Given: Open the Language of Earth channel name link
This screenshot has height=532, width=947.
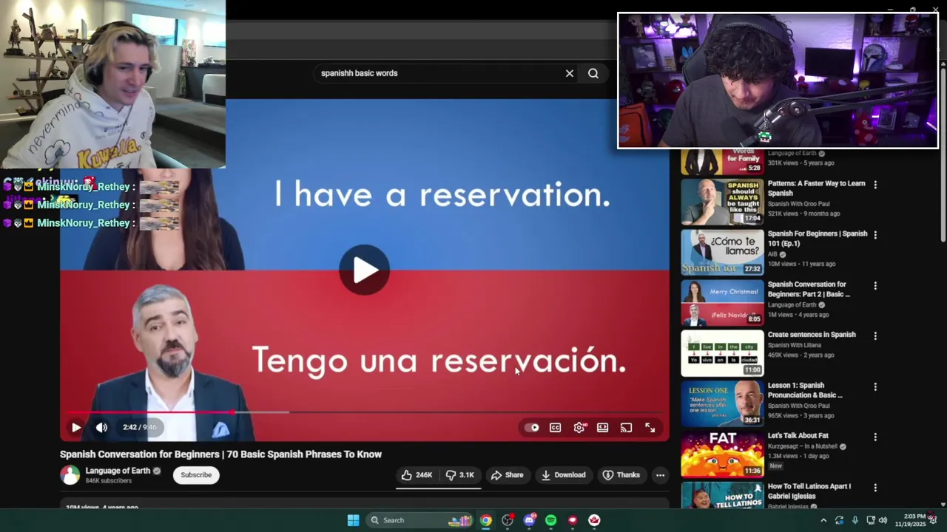Looking at the screenshot, I should (118, 471).
